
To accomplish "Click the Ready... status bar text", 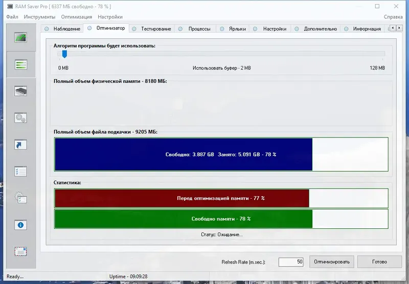I will coord(15,276).
